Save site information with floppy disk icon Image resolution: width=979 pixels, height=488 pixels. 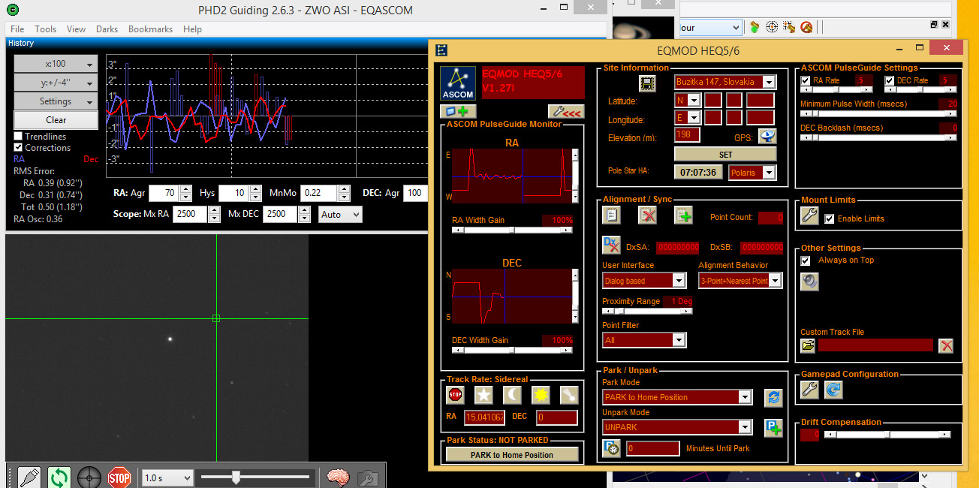647,82
